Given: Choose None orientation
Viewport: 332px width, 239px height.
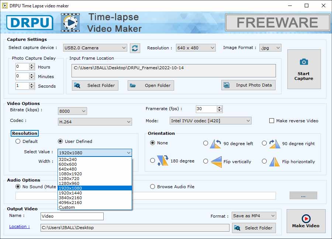Looking at the screenshot, I should (152, 143).
